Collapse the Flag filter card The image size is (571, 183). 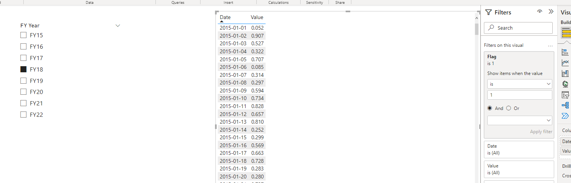pos(519,60)
